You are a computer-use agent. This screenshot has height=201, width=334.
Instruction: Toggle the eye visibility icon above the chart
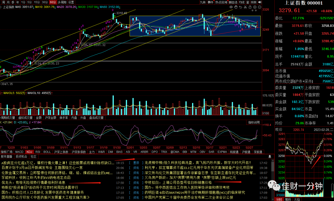tap(231, 7)
